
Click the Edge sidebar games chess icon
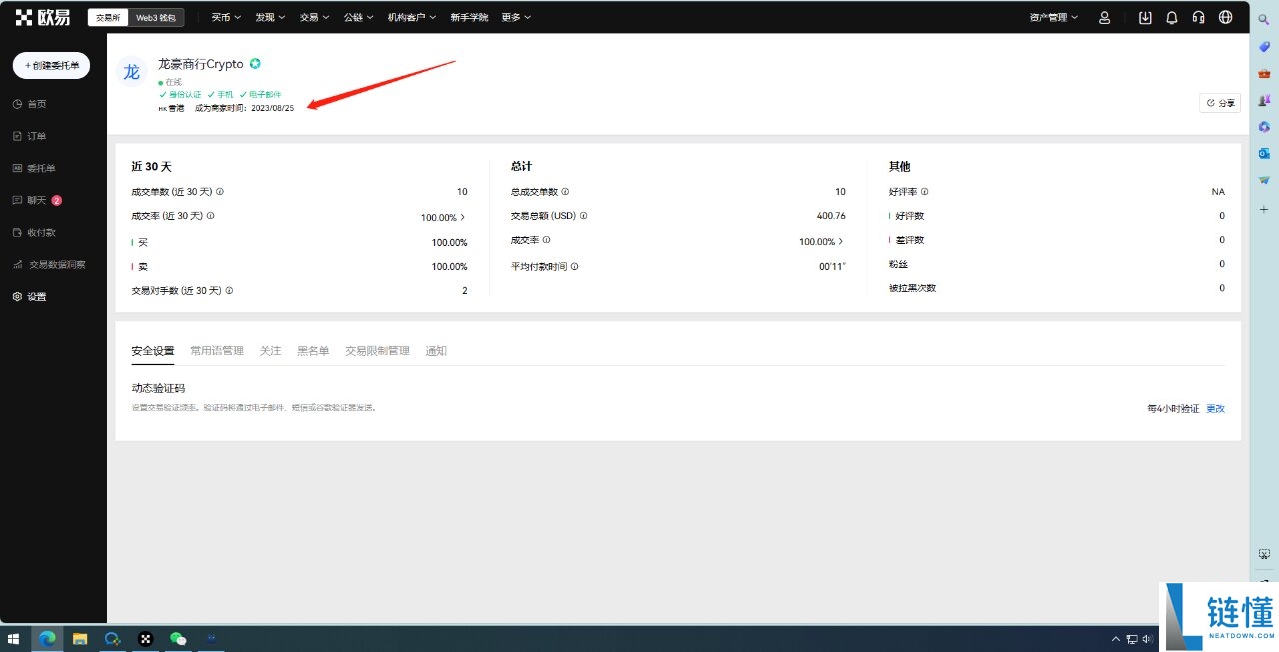point(1264,100)
